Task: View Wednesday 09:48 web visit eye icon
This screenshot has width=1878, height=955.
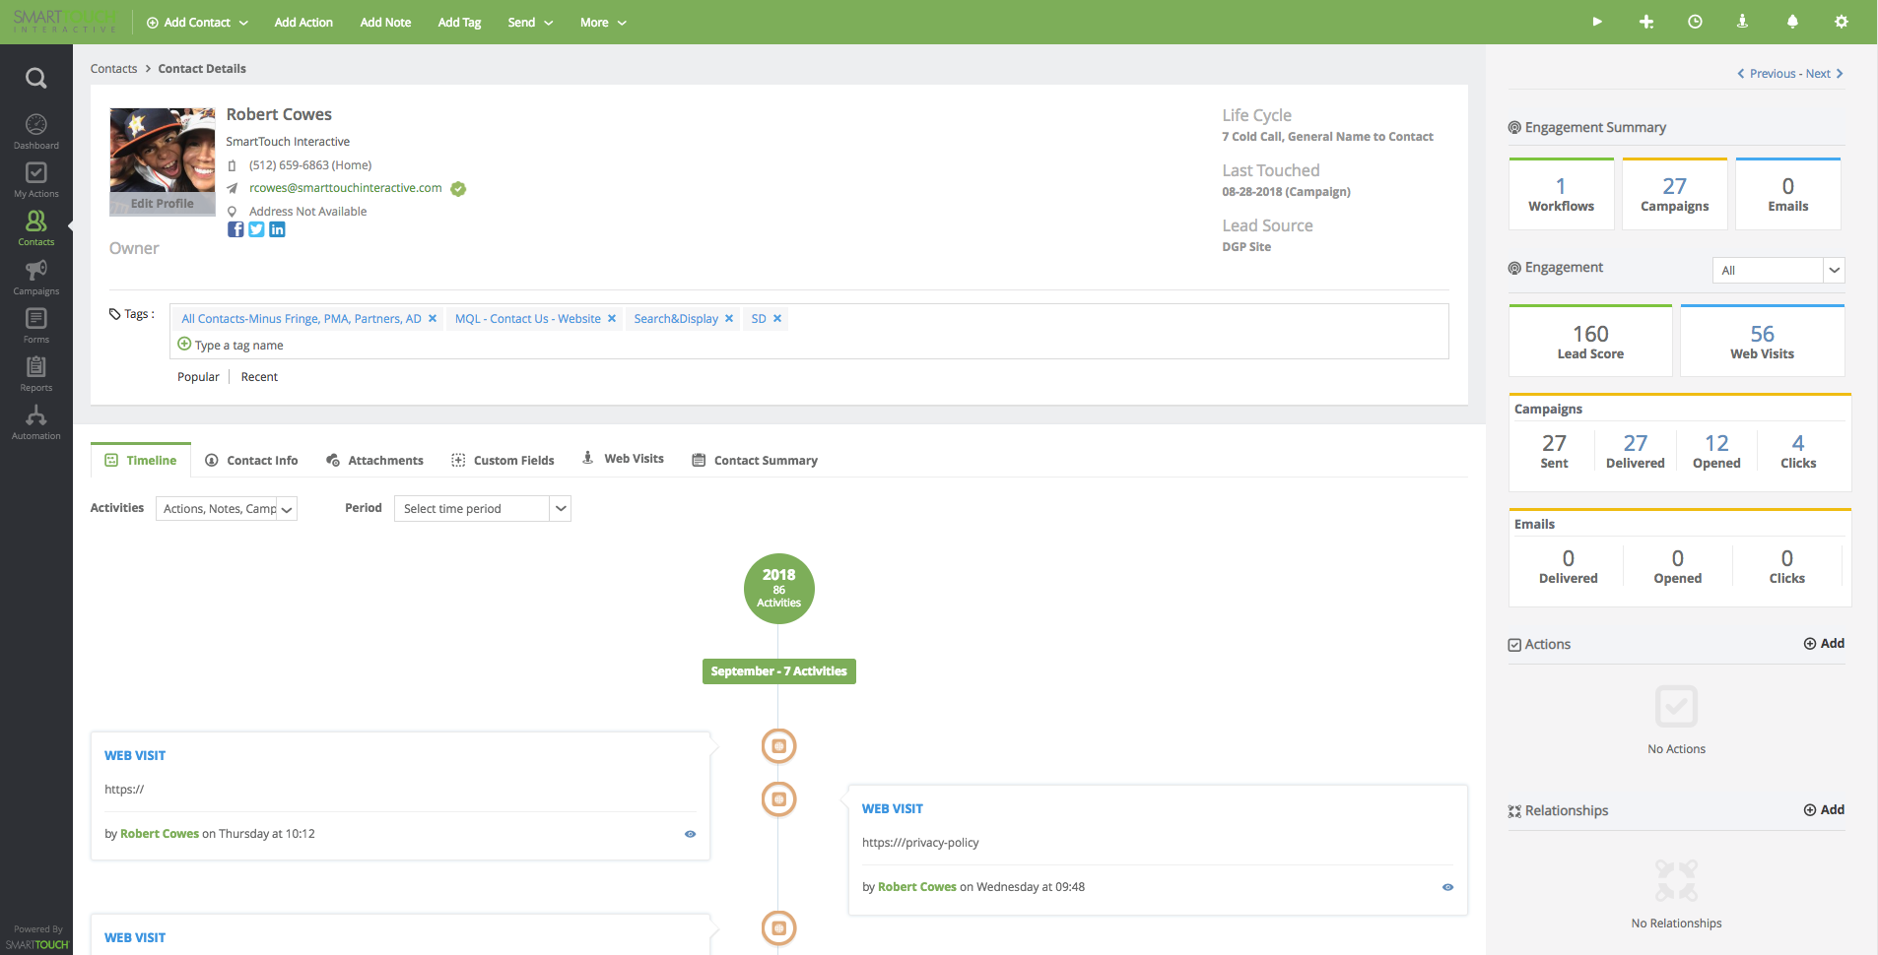Action: click(1447, 887)
